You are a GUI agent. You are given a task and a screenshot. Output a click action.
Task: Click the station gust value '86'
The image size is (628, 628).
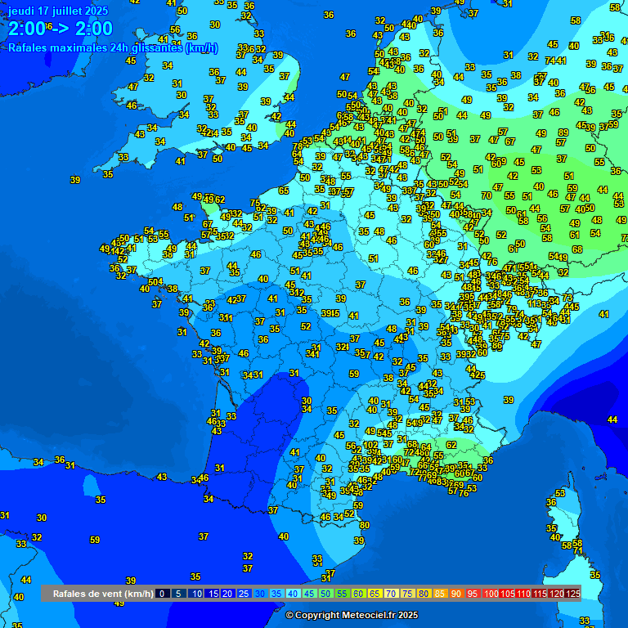click(x=497, y=346)
